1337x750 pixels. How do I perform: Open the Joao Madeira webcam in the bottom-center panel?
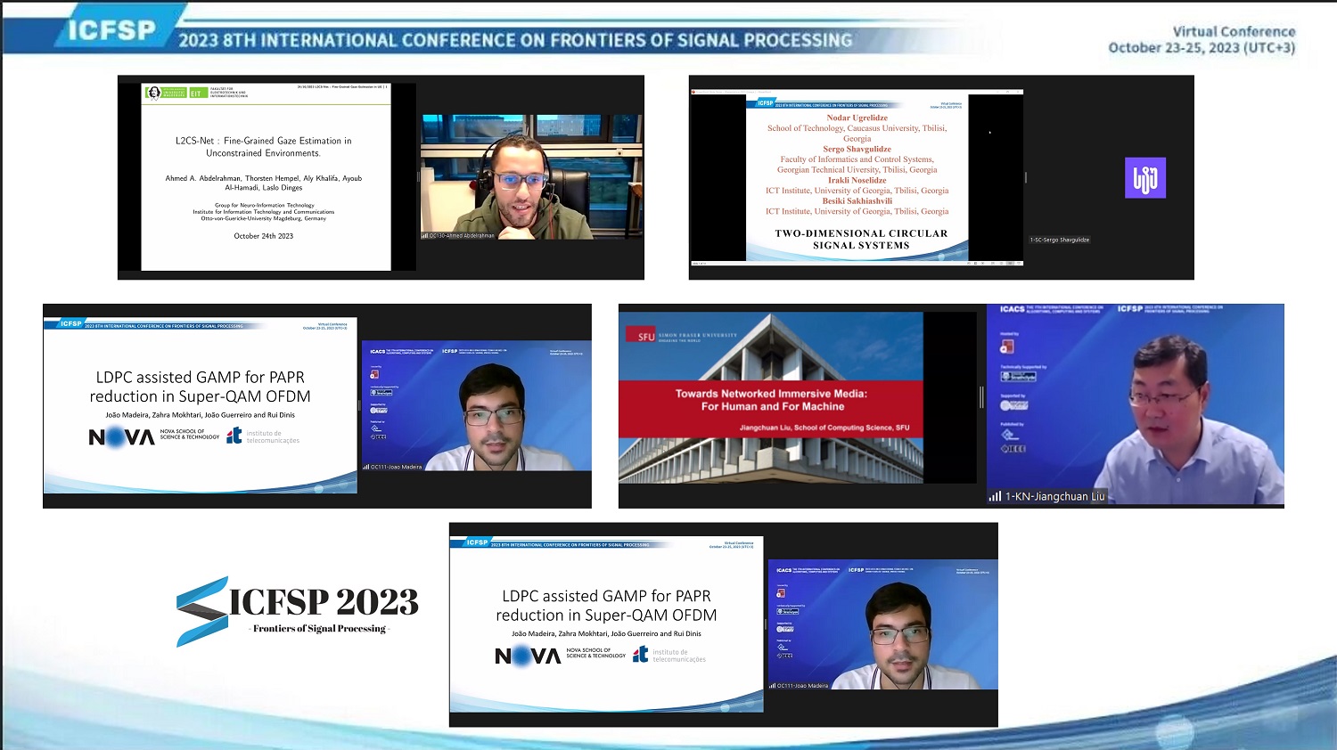(x=882, y=624)
